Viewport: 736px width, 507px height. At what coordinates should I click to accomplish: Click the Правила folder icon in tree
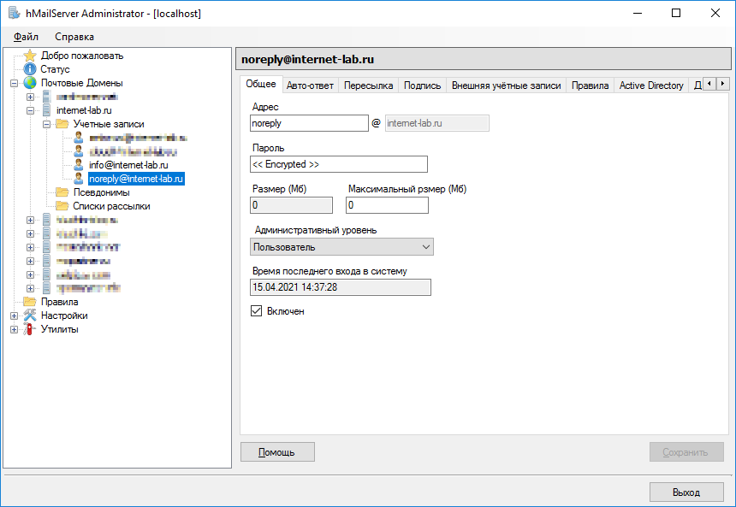30,302
